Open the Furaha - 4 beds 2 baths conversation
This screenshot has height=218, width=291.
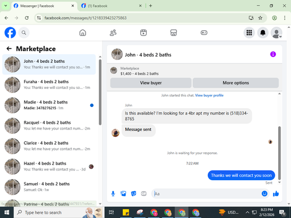point(49,85)
